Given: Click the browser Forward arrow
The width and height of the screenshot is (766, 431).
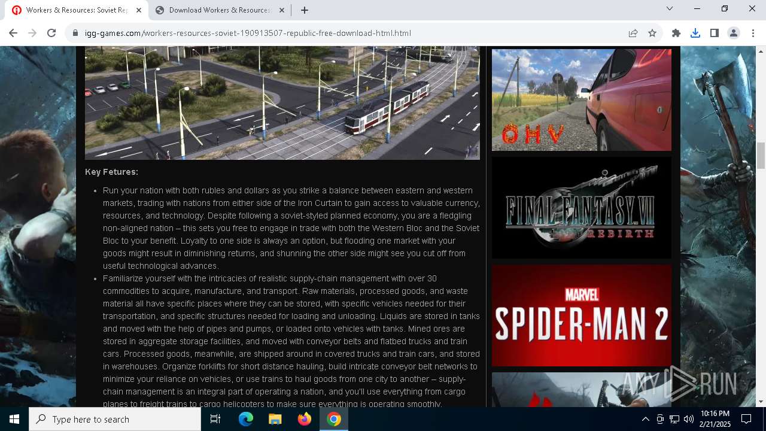Looking at the screenshot, I should click(32, 33).
